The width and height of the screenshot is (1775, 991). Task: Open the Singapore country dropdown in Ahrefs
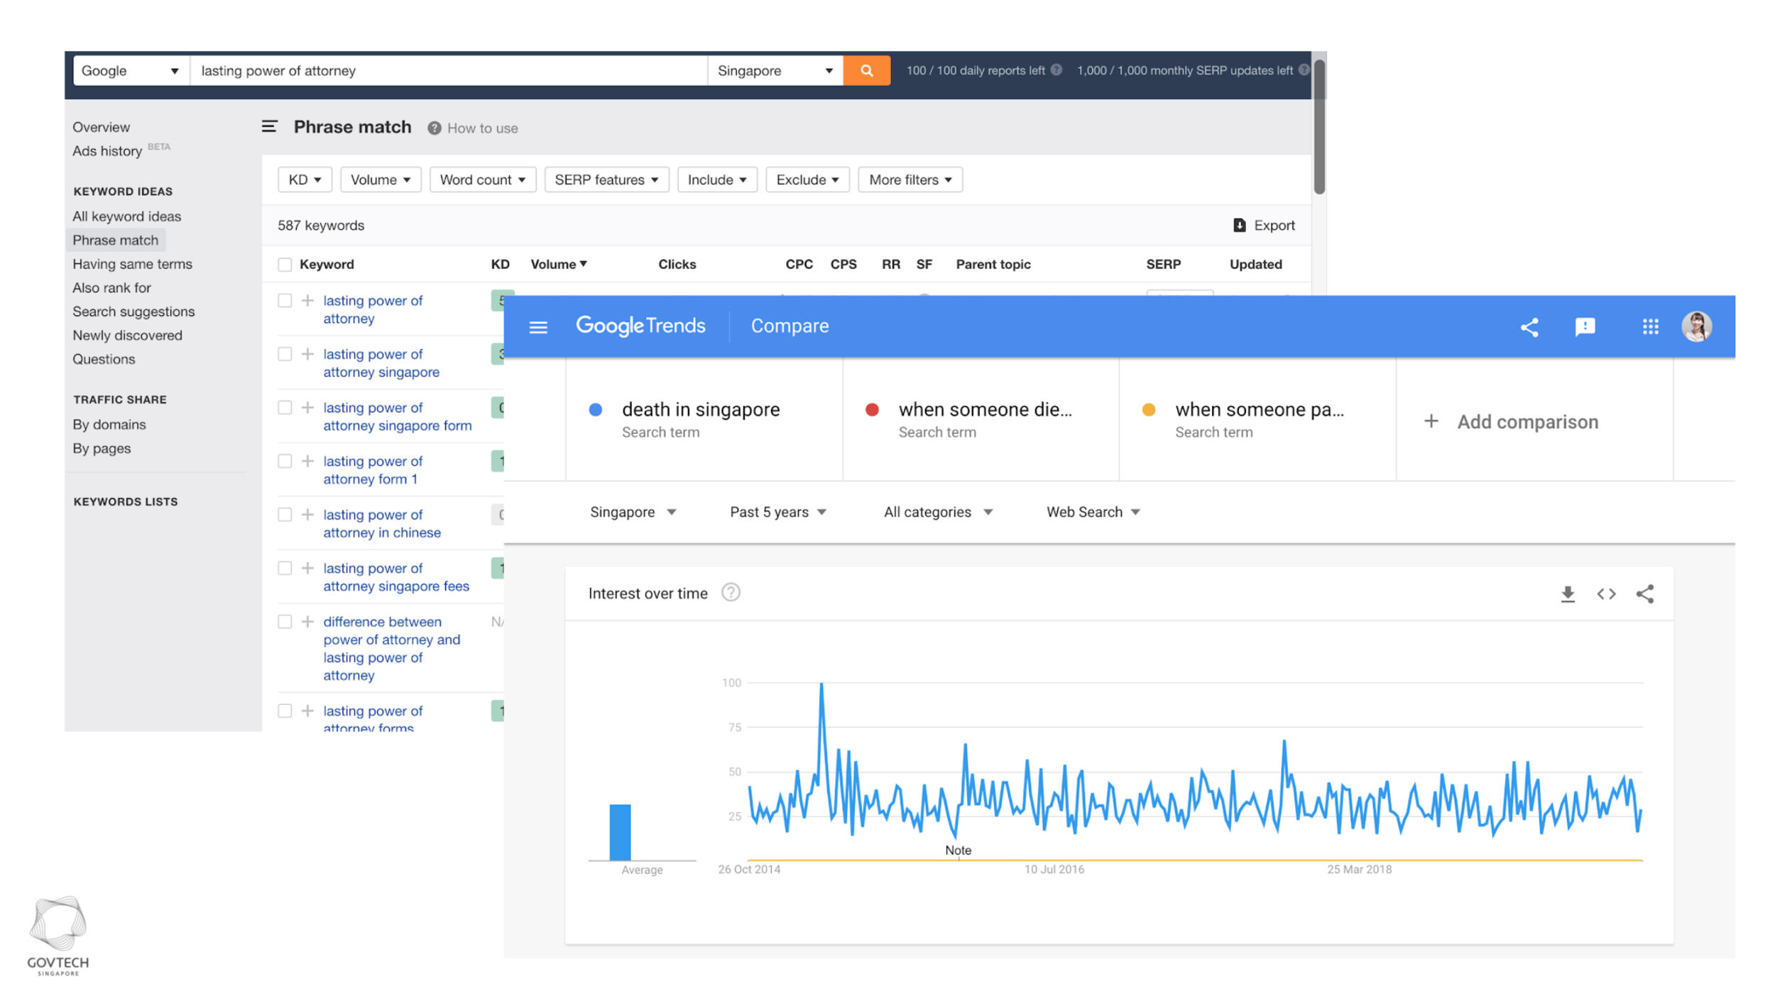(775, 70)
